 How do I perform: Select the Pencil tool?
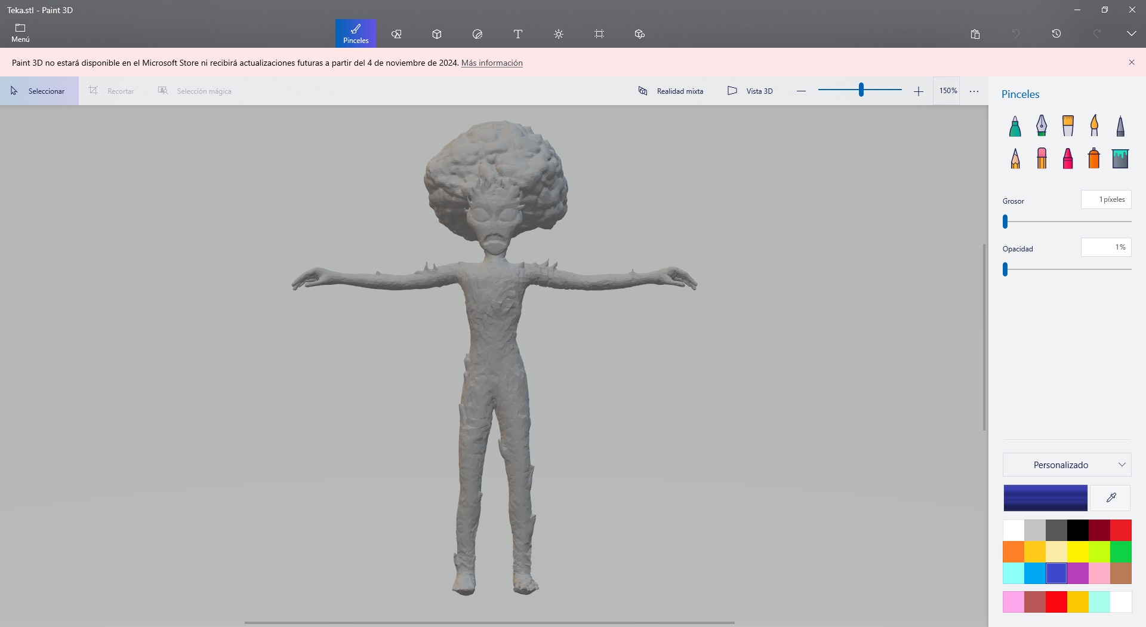(1015, 158)
